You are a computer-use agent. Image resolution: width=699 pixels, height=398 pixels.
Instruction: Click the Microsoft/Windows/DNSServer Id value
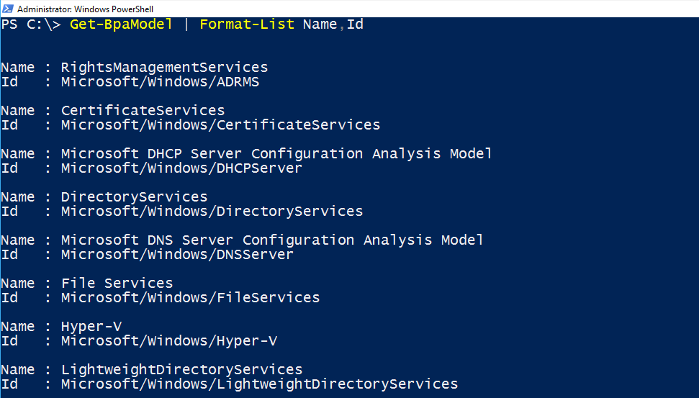tap(177, 255)
